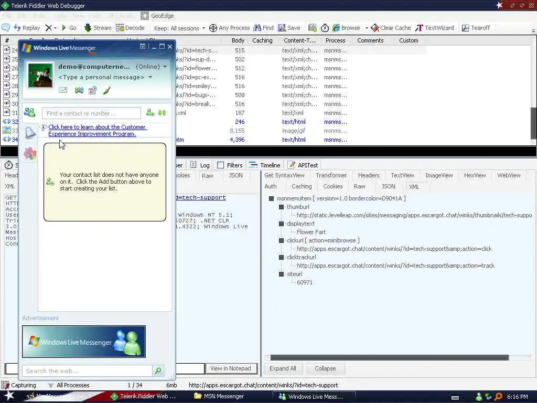Collapse the siteurl XML node
This screenshot has width=537, height=403.
(x=281, y=274)
